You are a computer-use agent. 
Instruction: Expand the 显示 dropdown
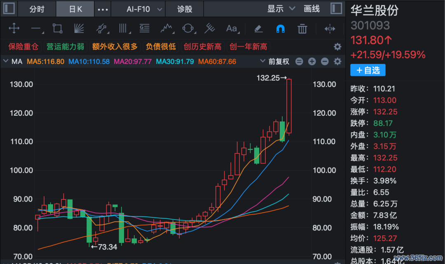point(281,9)
